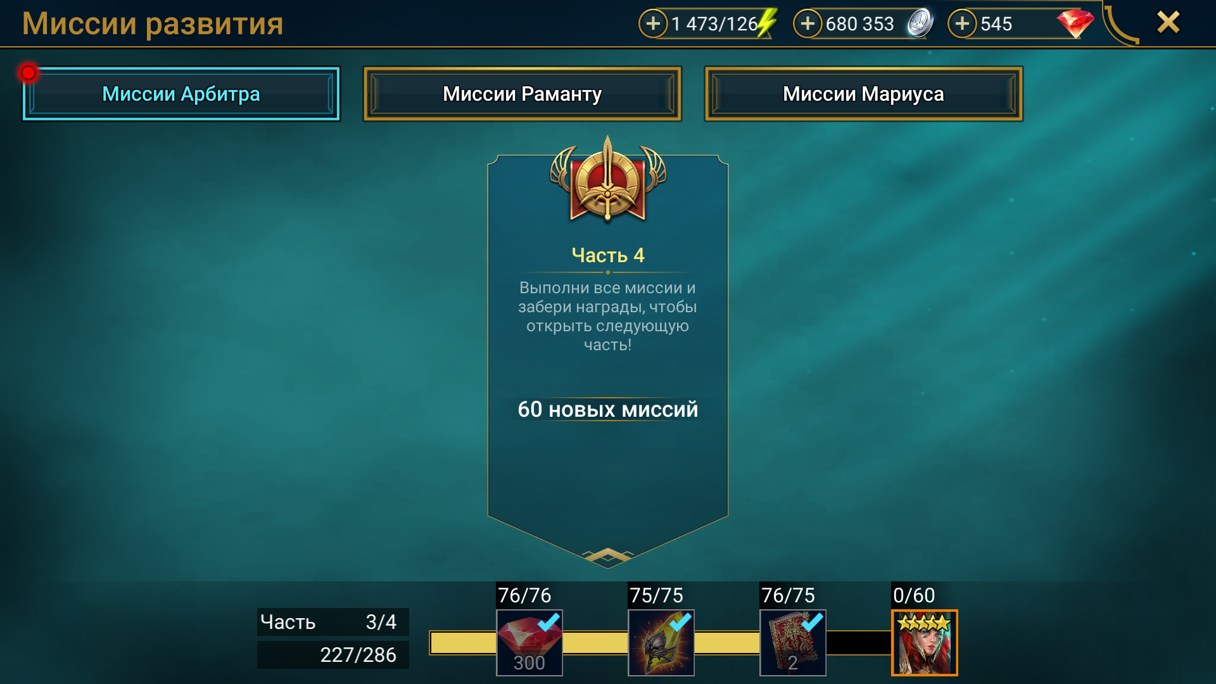Click the 60 новых миссий label
This screenshot has width=1216, height=684.
click(x=608, y=409)
